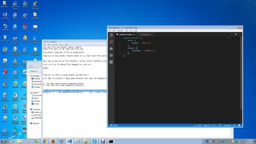Switch to the webpack.config.js tab
The width and height of the screenshot is (256, 144).
pyautogui.click(x=125, y=34)
